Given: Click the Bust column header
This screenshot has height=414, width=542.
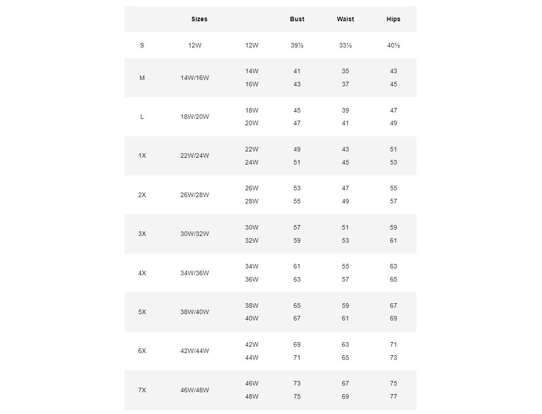Looking at the screenshot, I should tap(297, 19).
